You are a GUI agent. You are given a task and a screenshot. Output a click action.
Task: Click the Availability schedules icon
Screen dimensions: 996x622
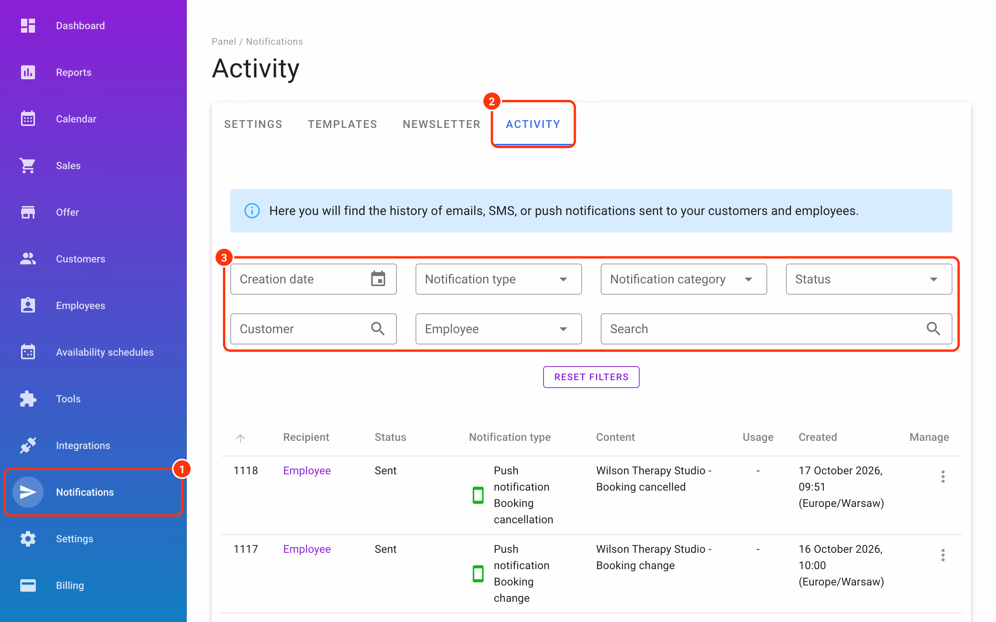click(x=28, y=352)
